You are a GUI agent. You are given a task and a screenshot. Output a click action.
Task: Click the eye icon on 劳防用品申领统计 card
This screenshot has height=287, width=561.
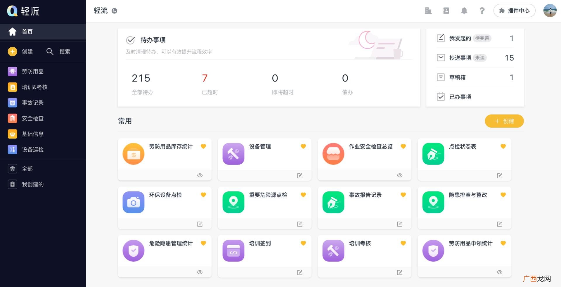point(500,272)
